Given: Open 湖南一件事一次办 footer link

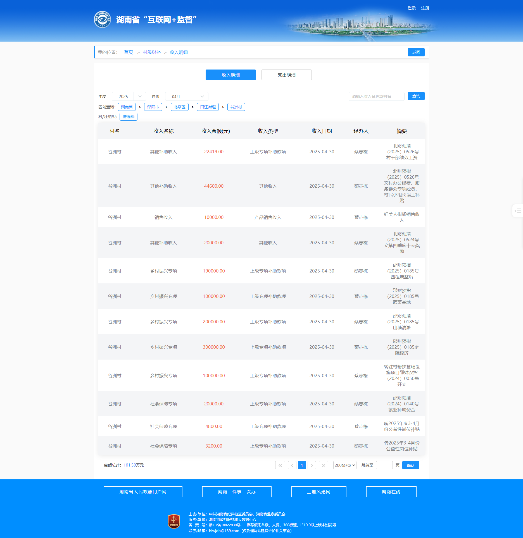Looking at the screenshot, I should click(237, 492).
